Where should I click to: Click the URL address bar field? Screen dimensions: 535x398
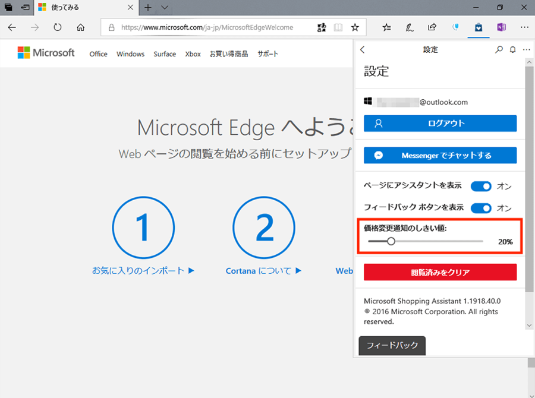coord(214,27)
